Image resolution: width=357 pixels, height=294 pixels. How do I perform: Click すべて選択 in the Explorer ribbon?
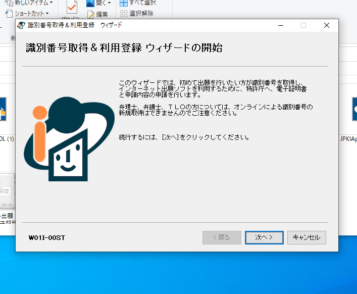138,3
